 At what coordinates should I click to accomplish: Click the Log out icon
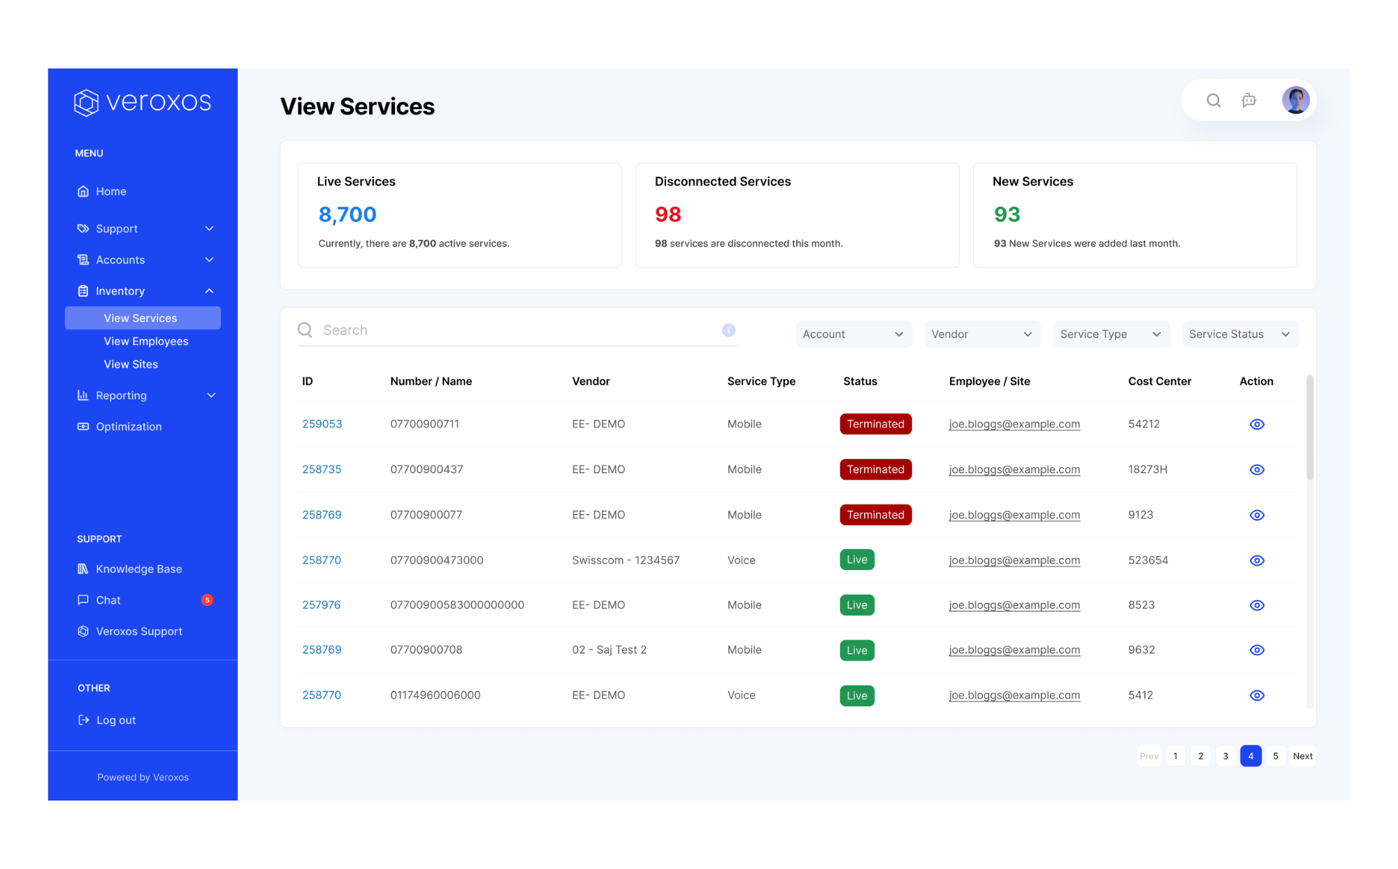coord(84,720)
